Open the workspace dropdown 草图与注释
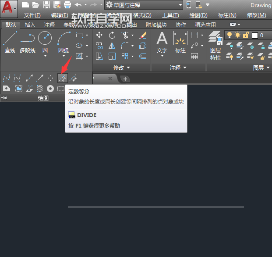Image resolution: width=272 pixels, height=257 pixels. tap(144, 5)
